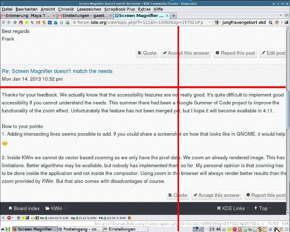Click the Adblock Plus icon in status bar
Viewport: 290px width, 232px height.
(9, 218)
